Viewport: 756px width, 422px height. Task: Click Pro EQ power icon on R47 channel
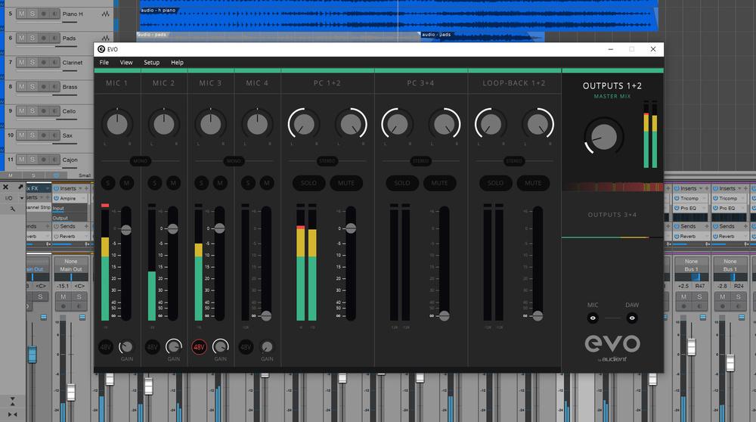click(x=677, y=208)
